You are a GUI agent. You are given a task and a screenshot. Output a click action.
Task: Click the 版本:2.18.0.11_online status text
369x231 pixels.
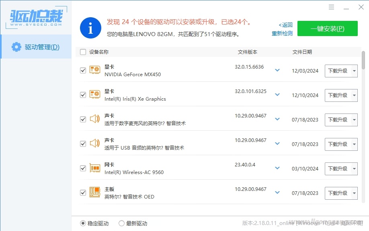coord(268,223)
